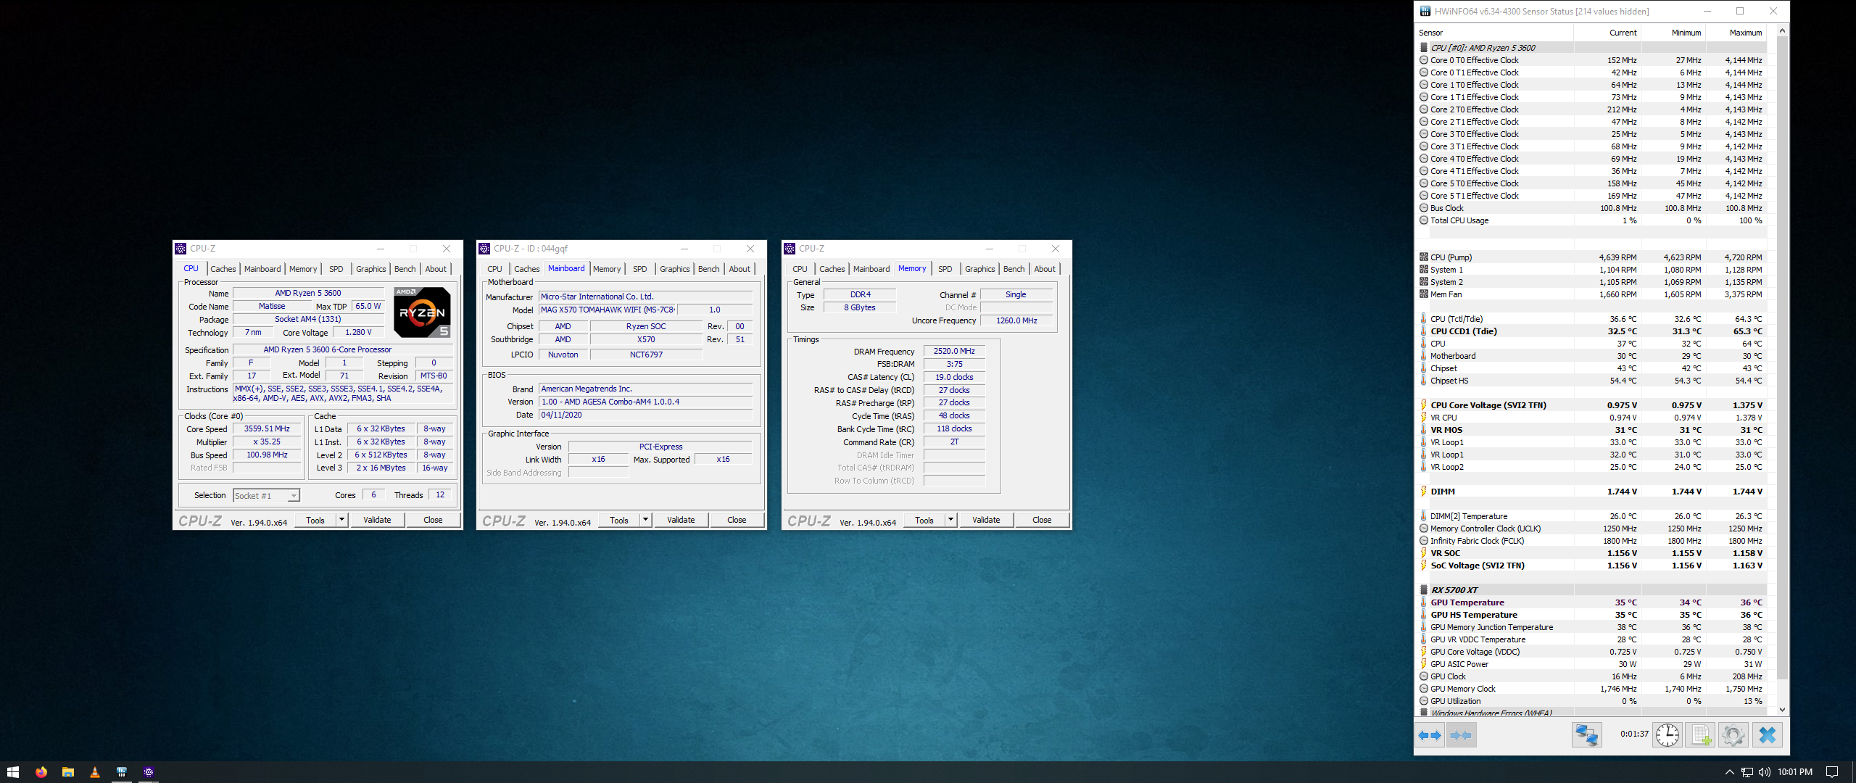This screenshot has width=1856, height=783.
Task: Open HWiNFO remote network monitors icon
Action: [x=1586, y=735]
